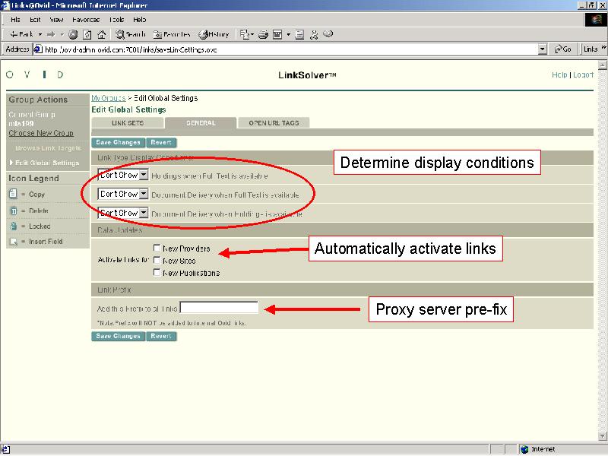Open the Tools menu
This screenshot has width=608, height=456.
116,20
